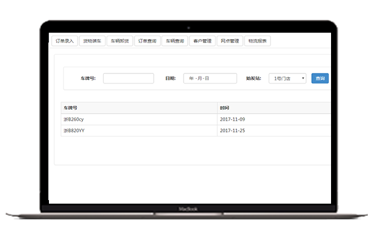Switch to the 客户管理 tab
The height and width of the screenshot is (248, 373).
(x=202, y=41)
